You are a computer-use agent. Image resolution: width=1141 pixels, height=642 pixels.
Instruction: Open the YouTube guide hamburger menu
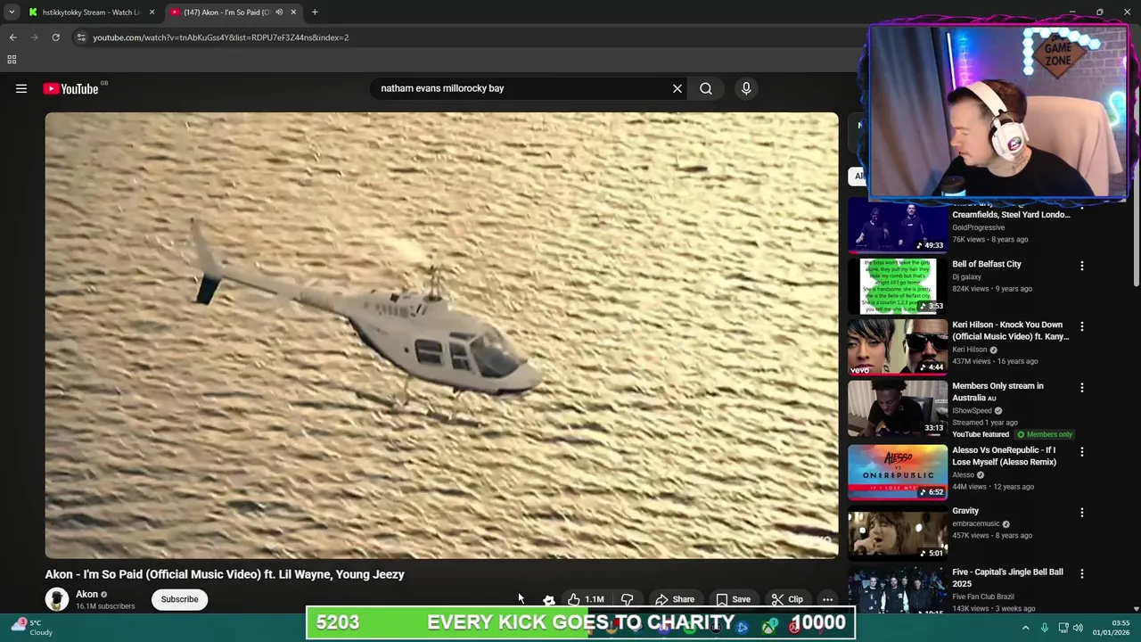(21, 88)
